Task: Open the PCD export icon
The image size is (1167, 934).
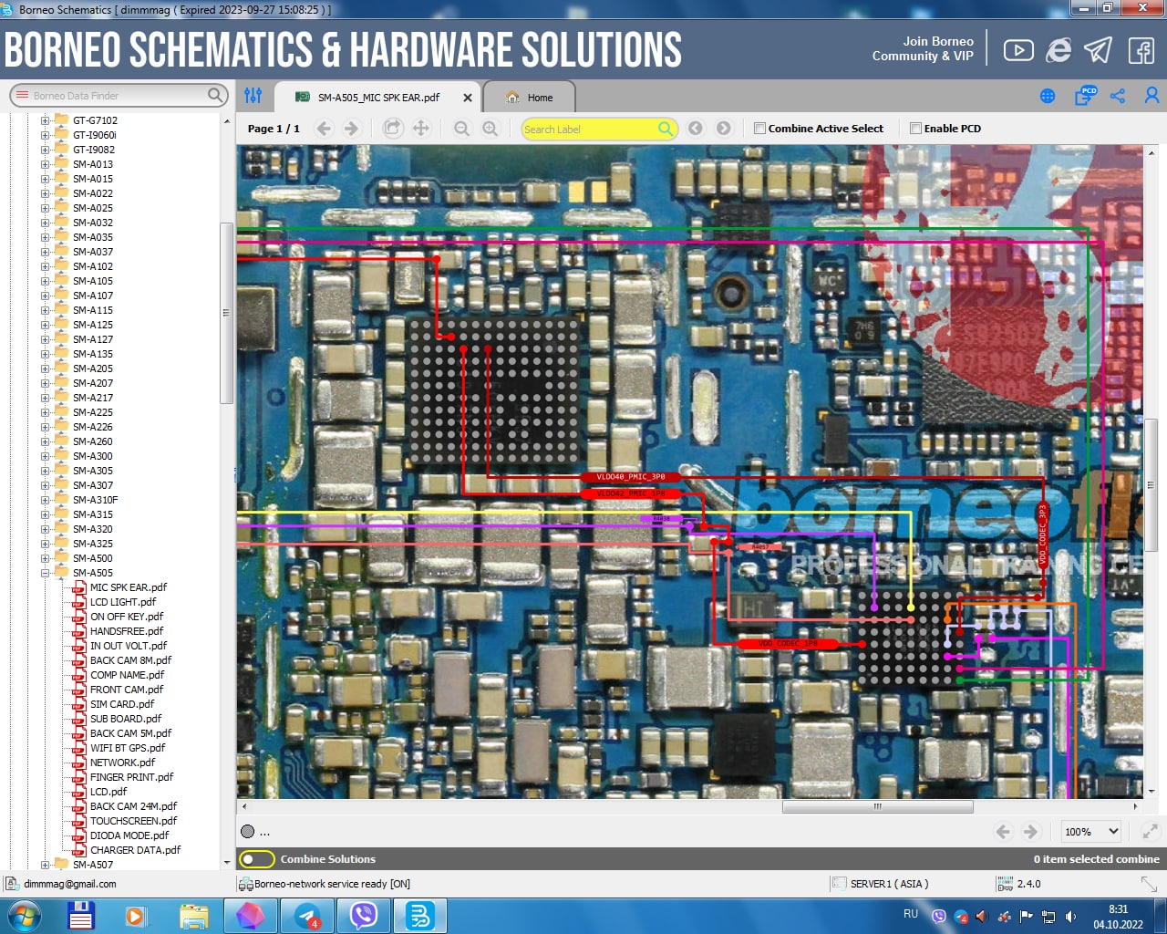Action: 1085,95
